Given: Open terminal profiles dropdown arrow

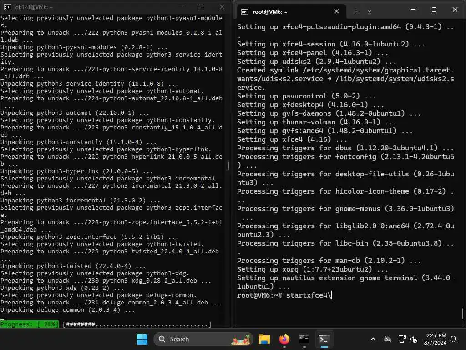Looking at the screenshot, I should pyautogui.click(x=370, y=11).
